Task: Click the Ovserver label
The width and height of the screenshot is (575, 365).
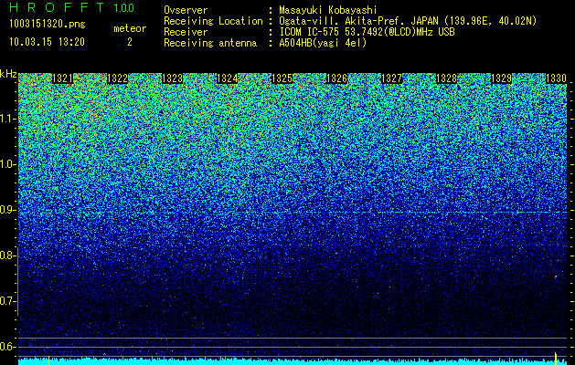Action: 186,10
